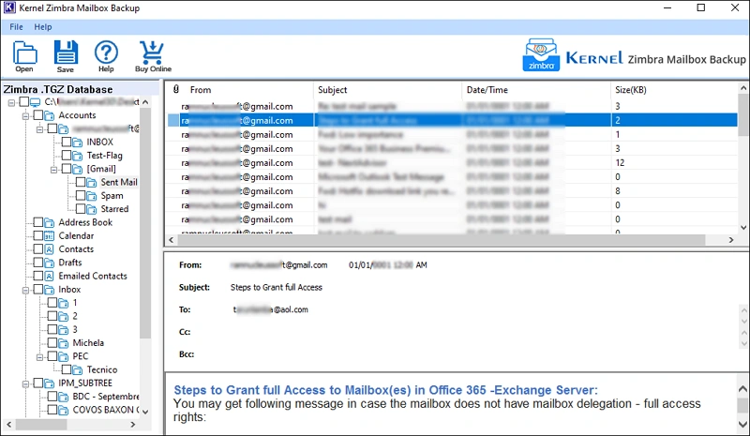Screen dimensions: 750x436
Task: Sort emails by the Subject column header
Action: point(333,89)
